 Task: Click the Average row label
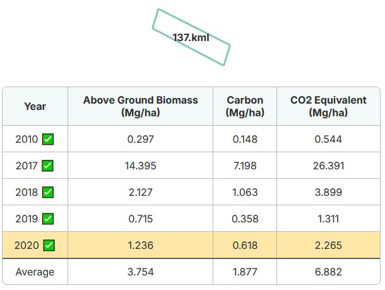coord(35,272)
